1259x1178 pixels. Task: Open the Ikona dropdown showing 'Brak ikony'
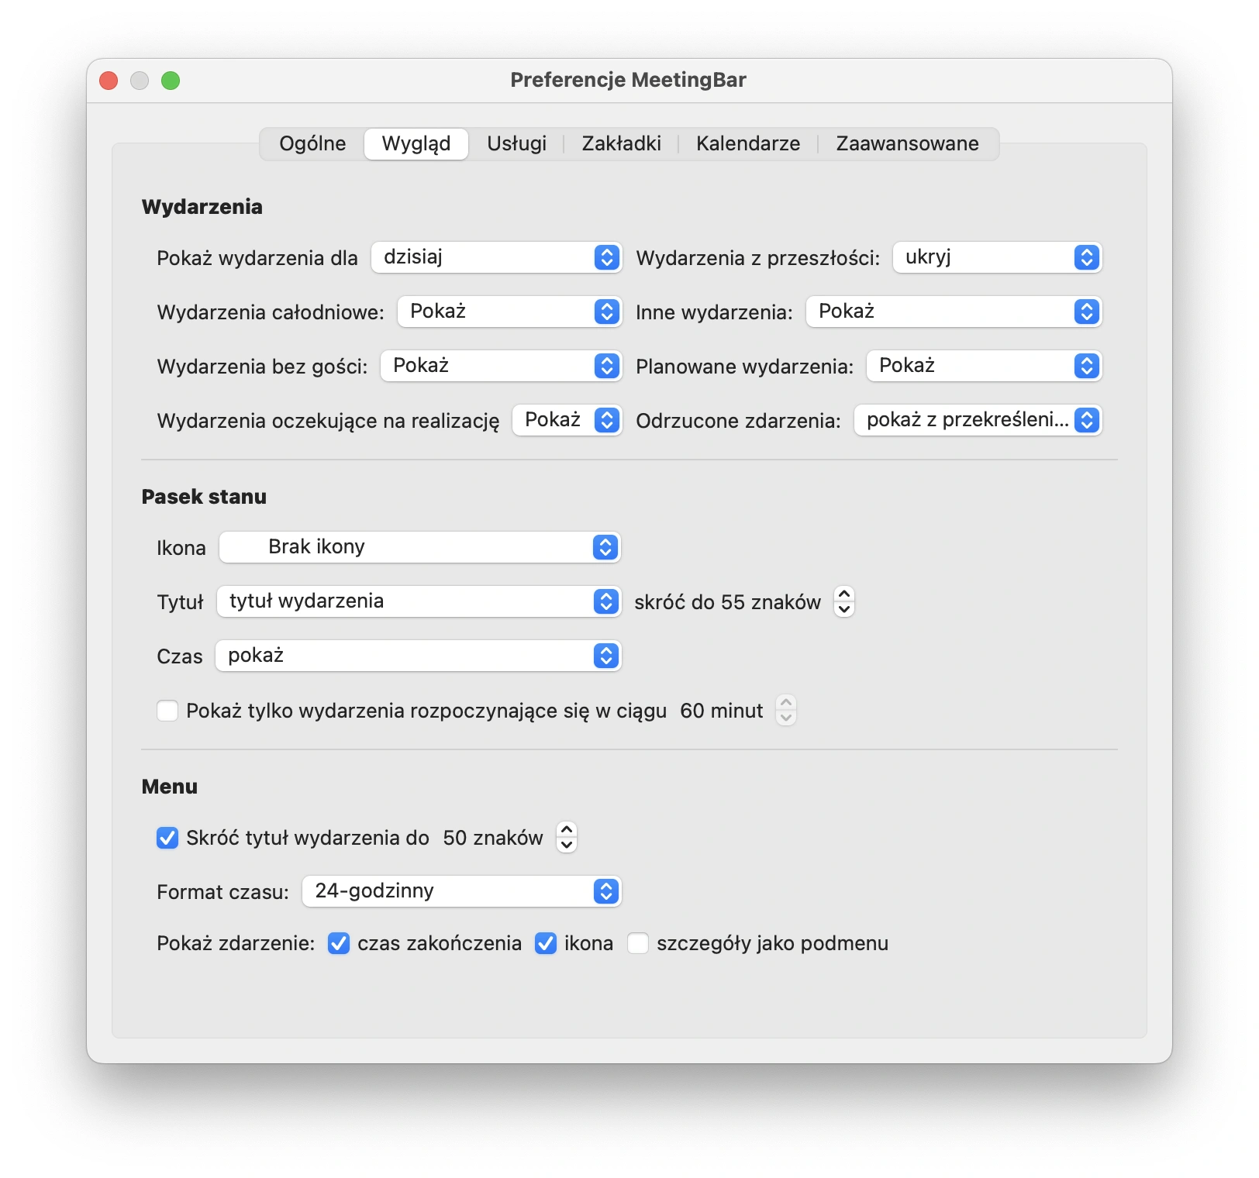point(420,547)
